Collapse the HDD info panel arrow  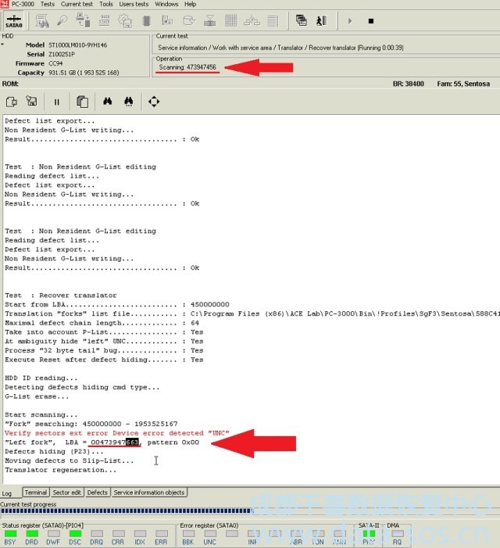tap(3, 45)
